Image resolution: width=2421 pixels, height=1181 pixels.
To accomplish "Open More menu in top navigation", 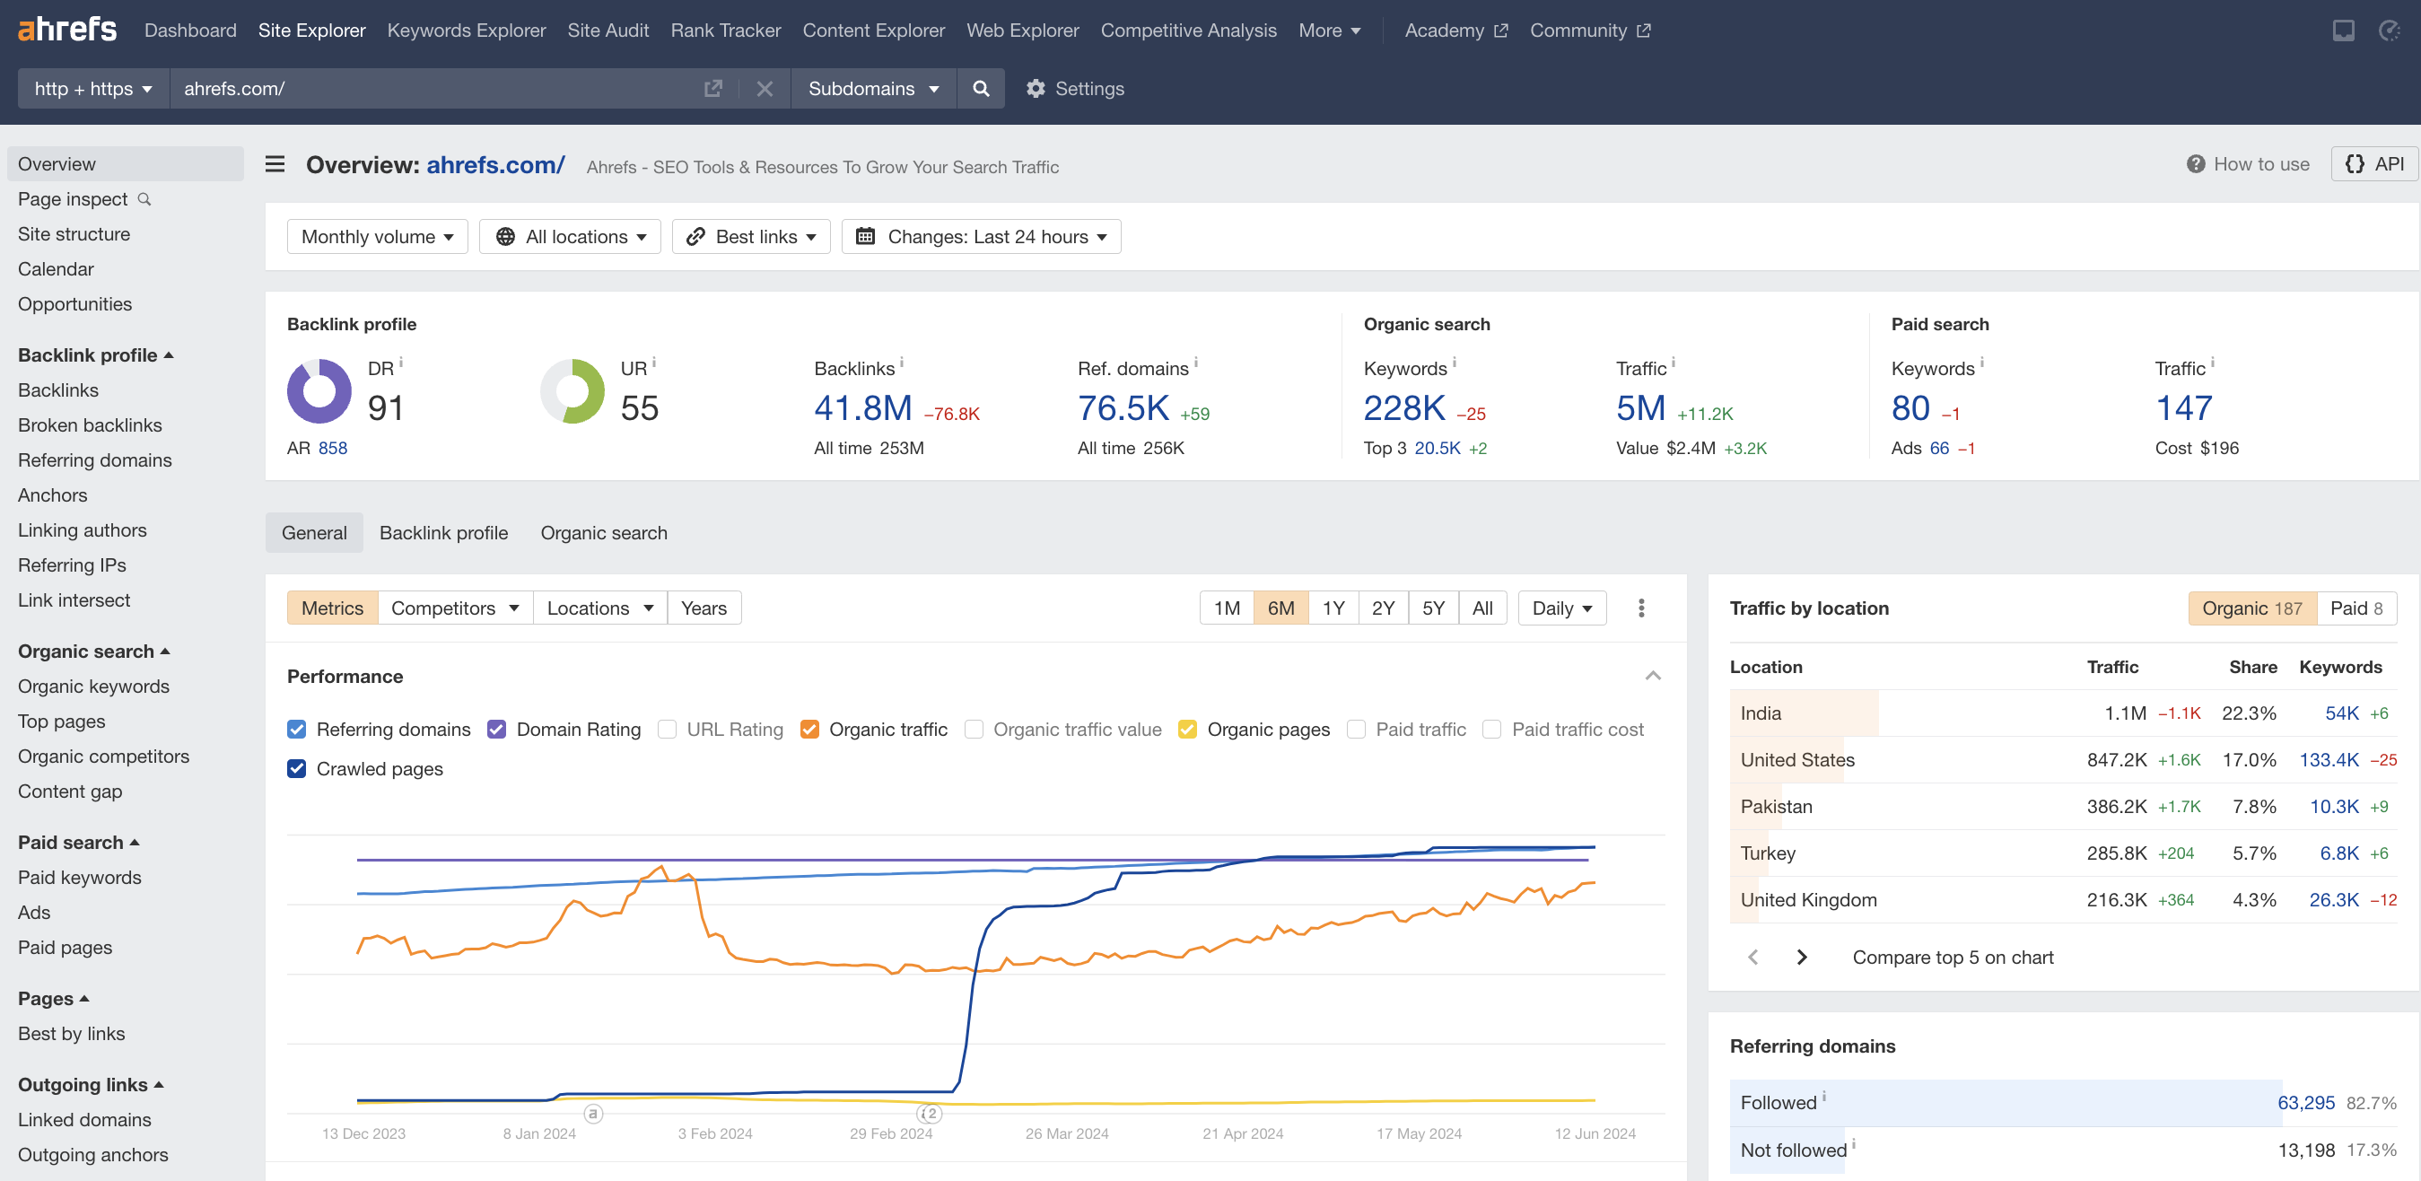I will [1329, 31].
